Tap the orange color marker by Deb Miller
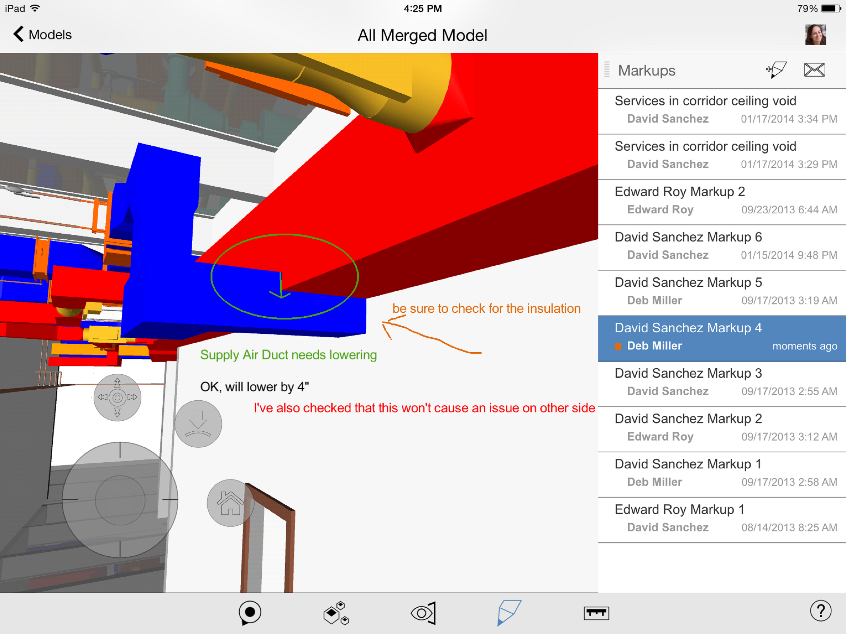846x634 pixels. pos(618,346)
